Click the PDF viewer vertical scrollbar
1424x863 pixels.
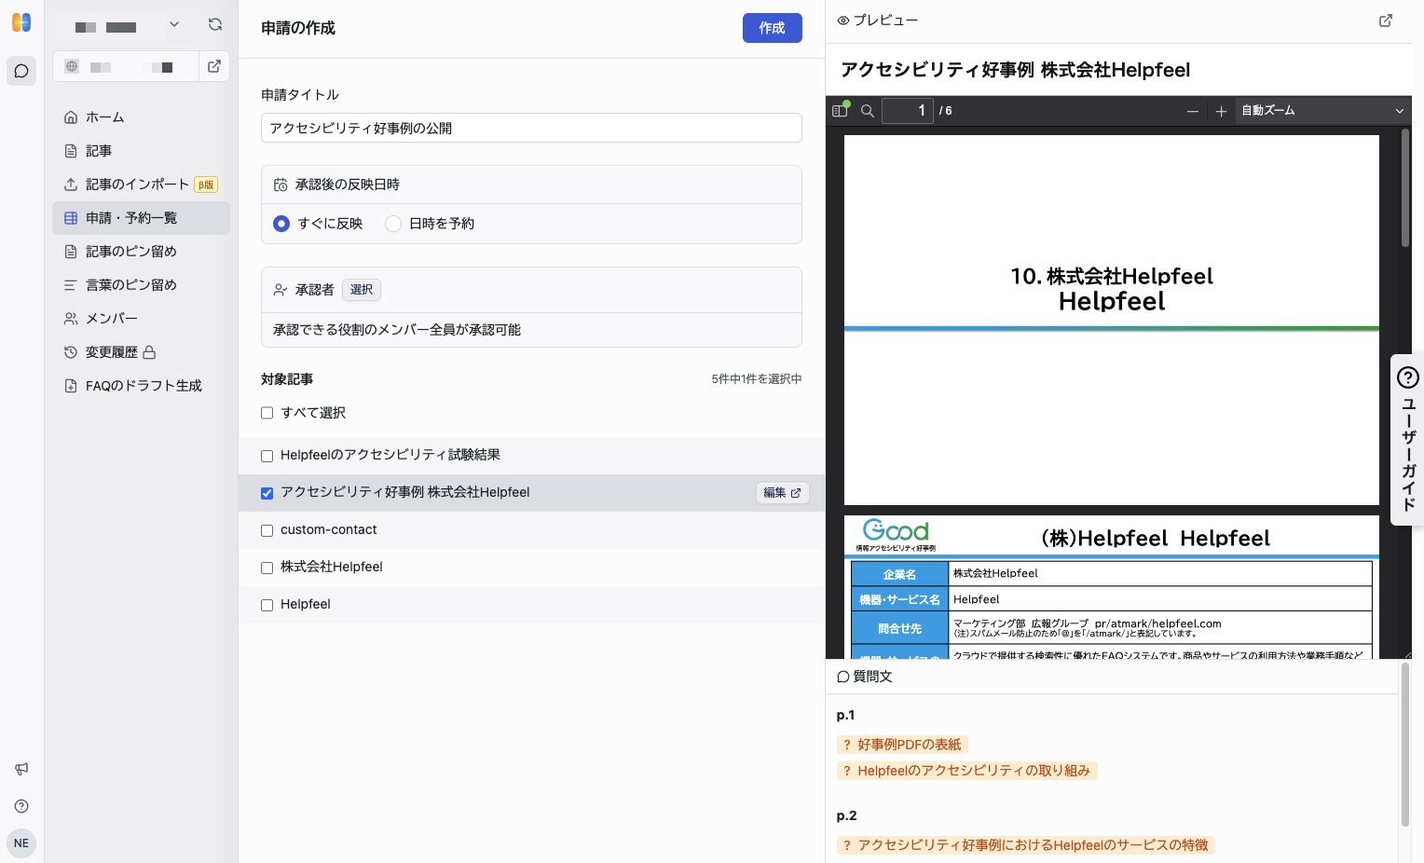1405,188
